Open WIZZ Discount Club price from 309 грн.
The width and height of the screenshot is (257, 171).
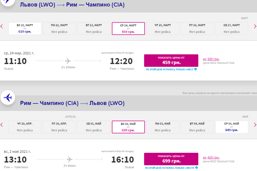point(211,59)
